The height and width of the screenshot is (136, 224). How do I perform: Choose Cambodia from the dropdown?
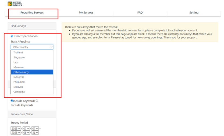[32, 92]
